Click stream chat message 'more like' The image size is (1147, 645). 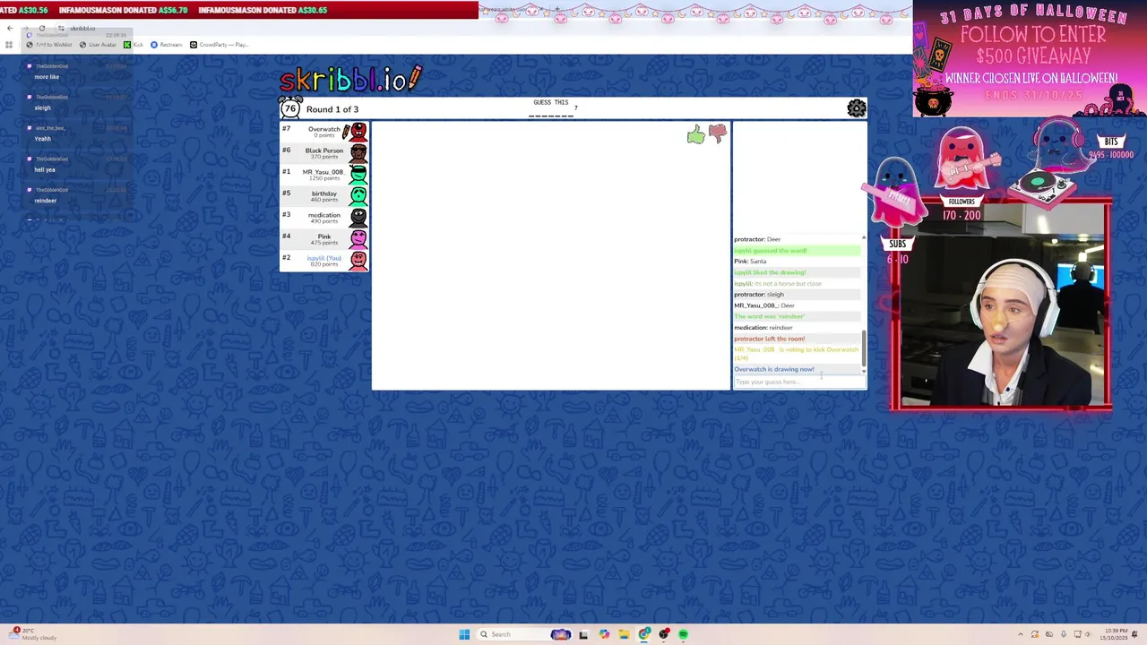[47, 77]
